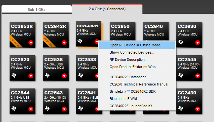Select the 2.4 GHz (1 Connected) tab

pos(107,9)
